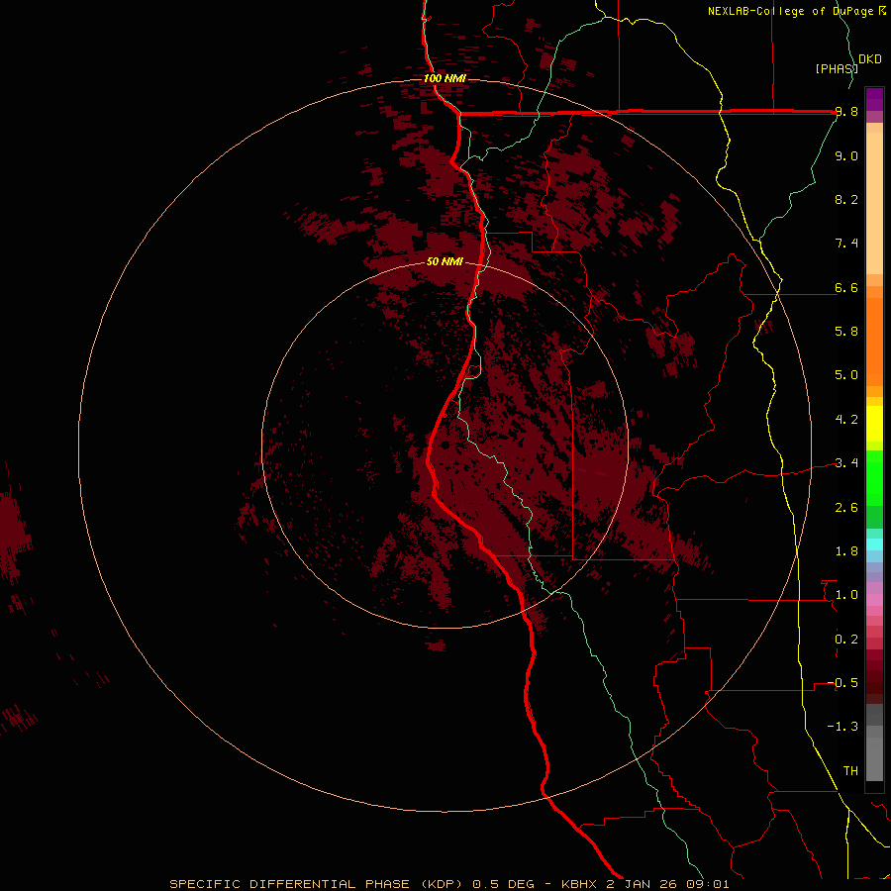Click the green segment of the color bar

tap(874, 477)
